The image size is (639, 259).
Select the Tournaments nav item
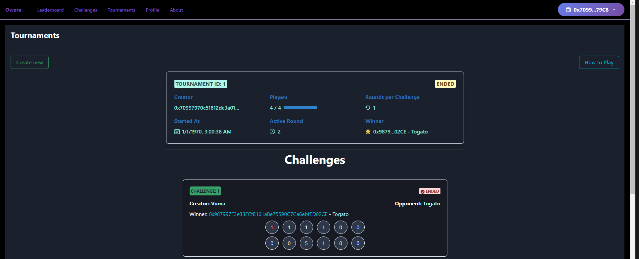pos(121,10)
